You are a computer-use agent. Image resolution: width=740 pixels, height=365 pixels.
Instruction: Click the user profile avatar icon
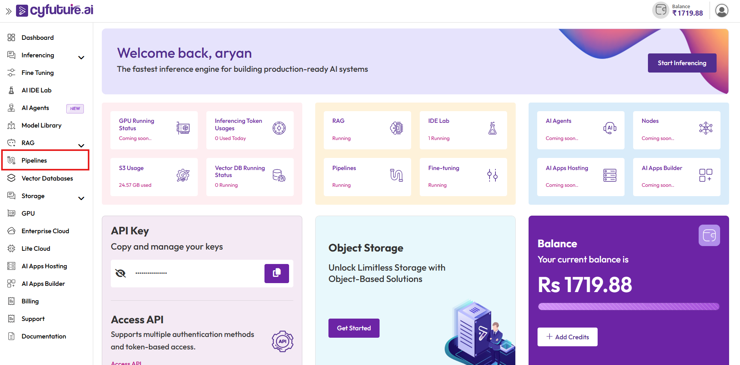coord(721,11)
